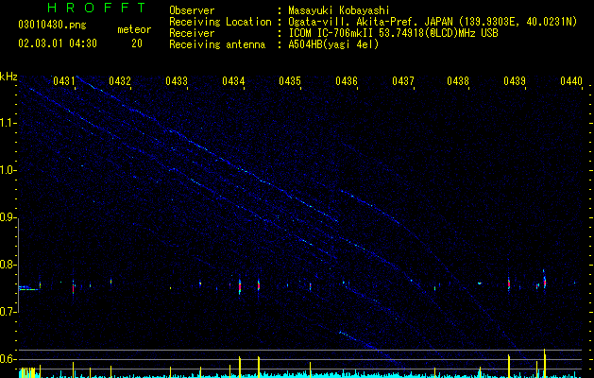Viewport: 594px width, 378px height.
Task: Click the 0.8 kHz axis label
Action: tap(8, 265)
